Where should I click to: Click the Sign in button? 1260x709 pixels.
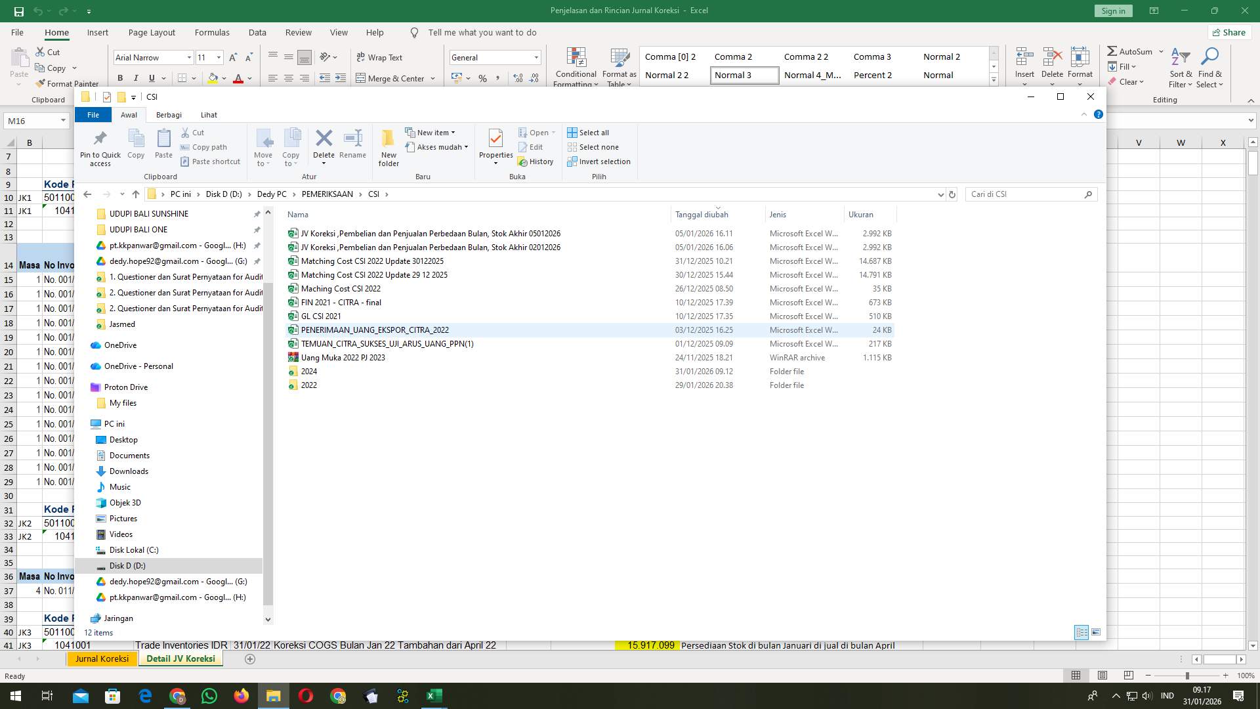[x=1112, y=11]
